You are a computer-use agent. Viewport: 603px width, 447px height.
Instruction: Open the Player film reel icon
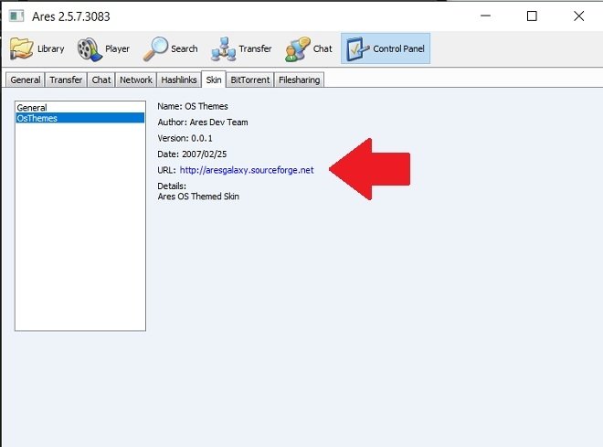pos(90,48)
